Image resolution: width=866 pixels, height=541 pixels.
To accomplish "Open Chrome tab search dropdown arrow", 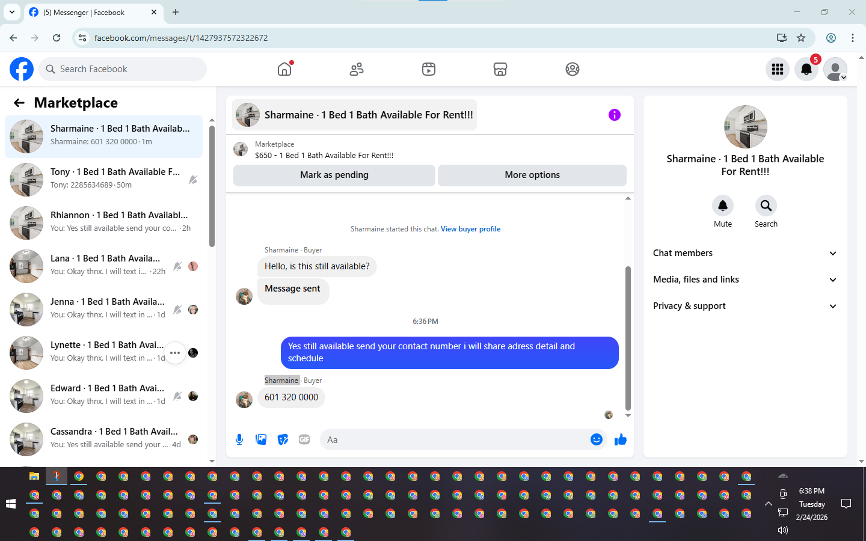I will (x=11, y=12).
